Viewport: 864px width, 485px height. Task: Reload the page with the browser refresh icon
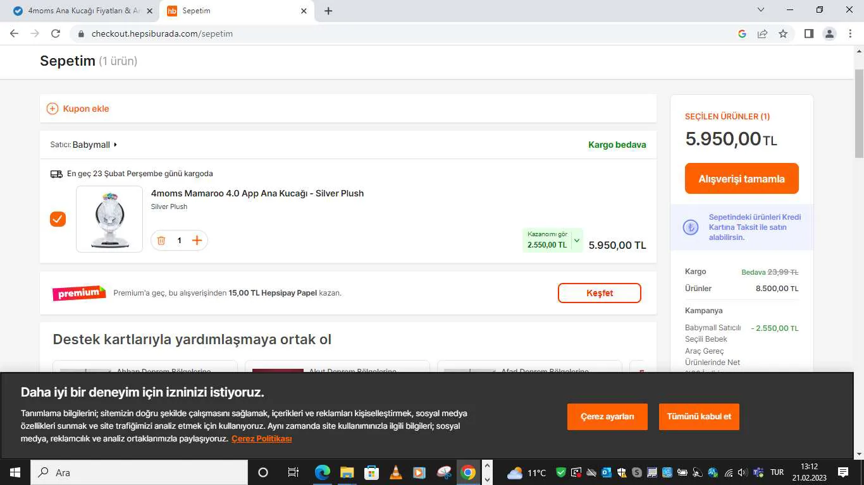[56, 33]
